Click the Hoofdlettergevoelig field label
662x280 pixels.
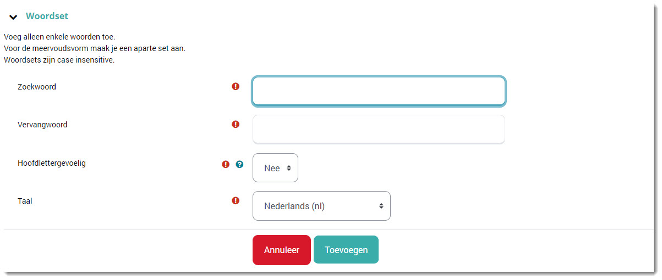[52, 163]
